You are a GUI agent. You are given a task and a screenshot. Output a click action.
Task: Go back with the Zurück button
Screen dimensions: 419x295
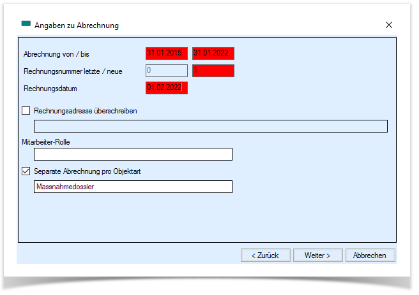pos(265,255)
